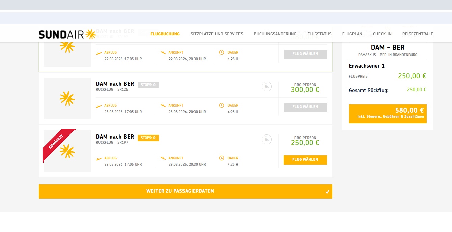Click Gesamt Rückflug line
452x232 pixels.
pos(388,90)
